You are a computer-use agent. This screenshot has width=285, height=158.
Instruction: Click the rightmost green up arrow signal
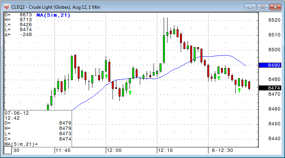239,90
